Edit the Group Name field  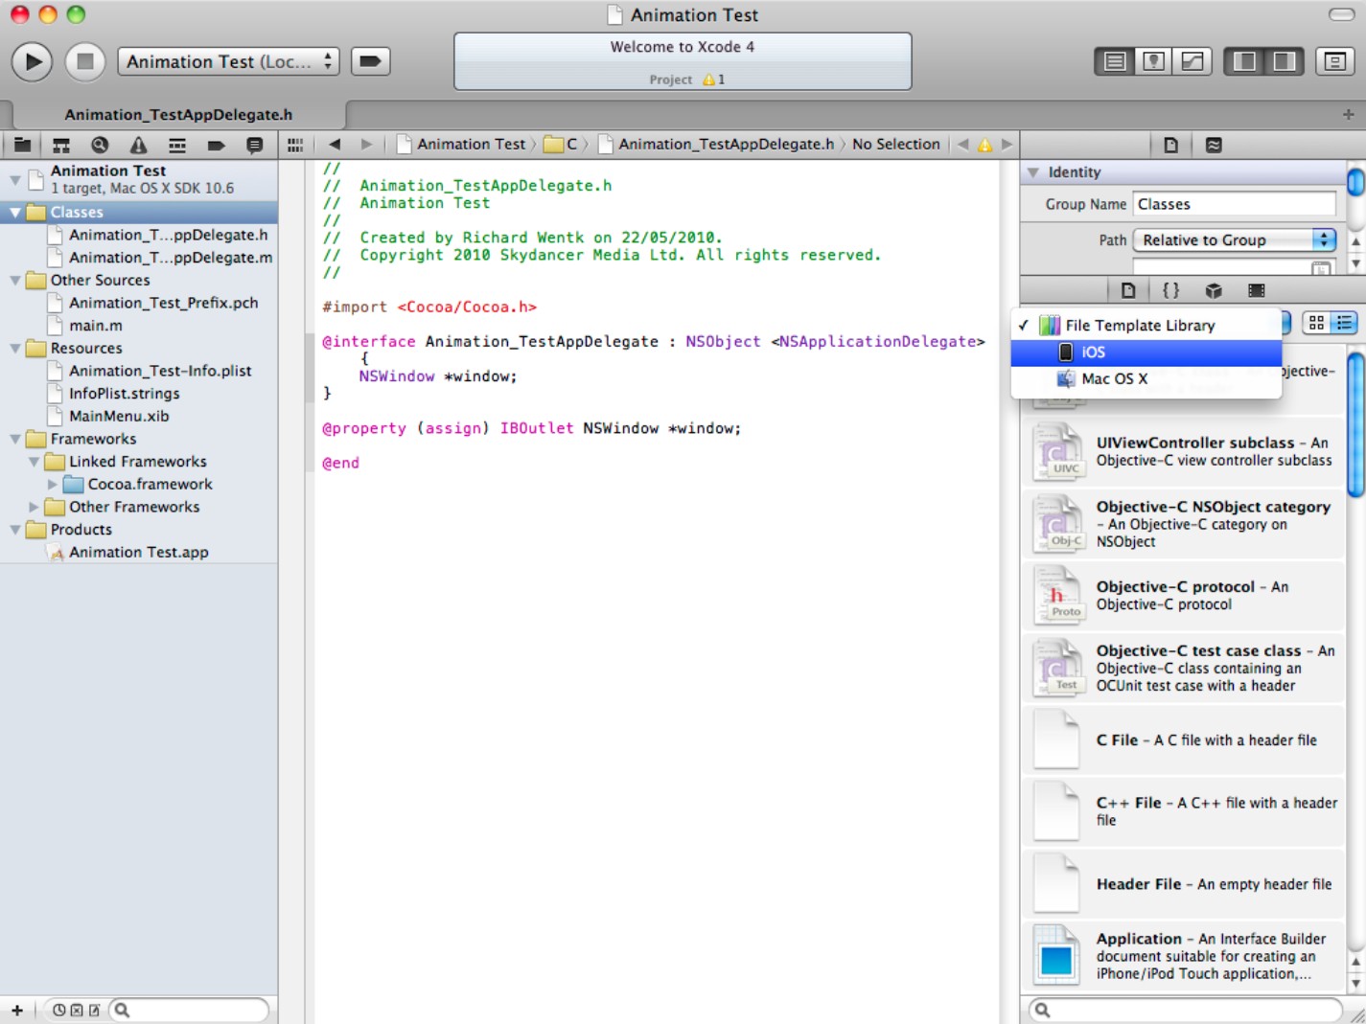[x=1235, y=204]
